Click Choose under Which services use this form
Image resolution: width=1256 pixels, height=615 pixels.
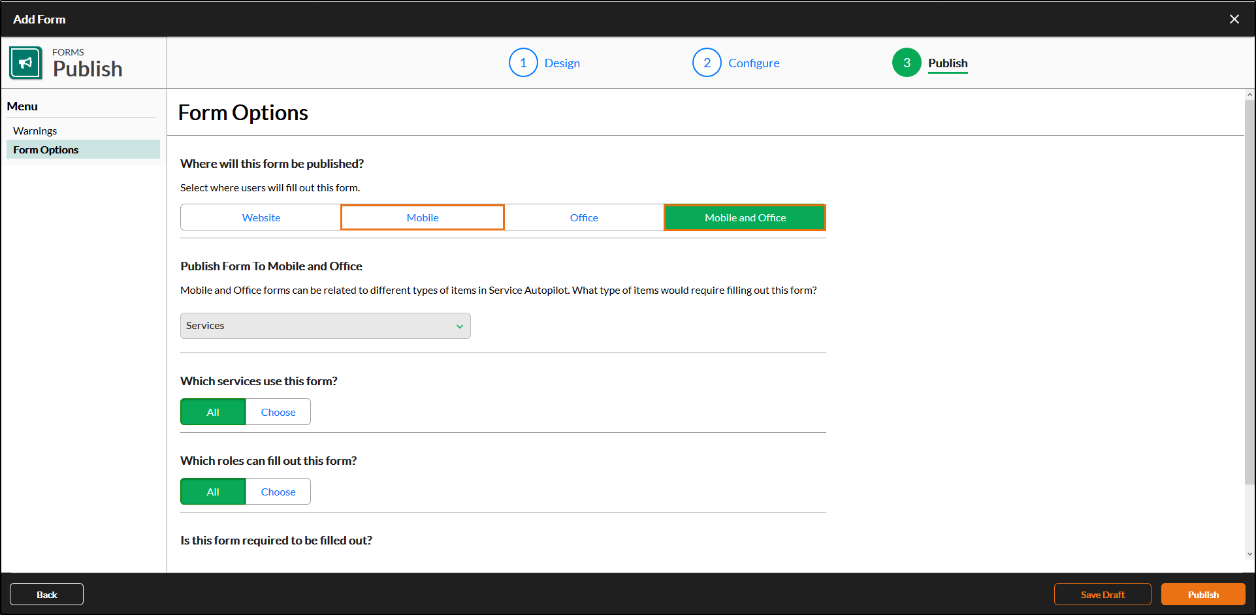[278, 412]
